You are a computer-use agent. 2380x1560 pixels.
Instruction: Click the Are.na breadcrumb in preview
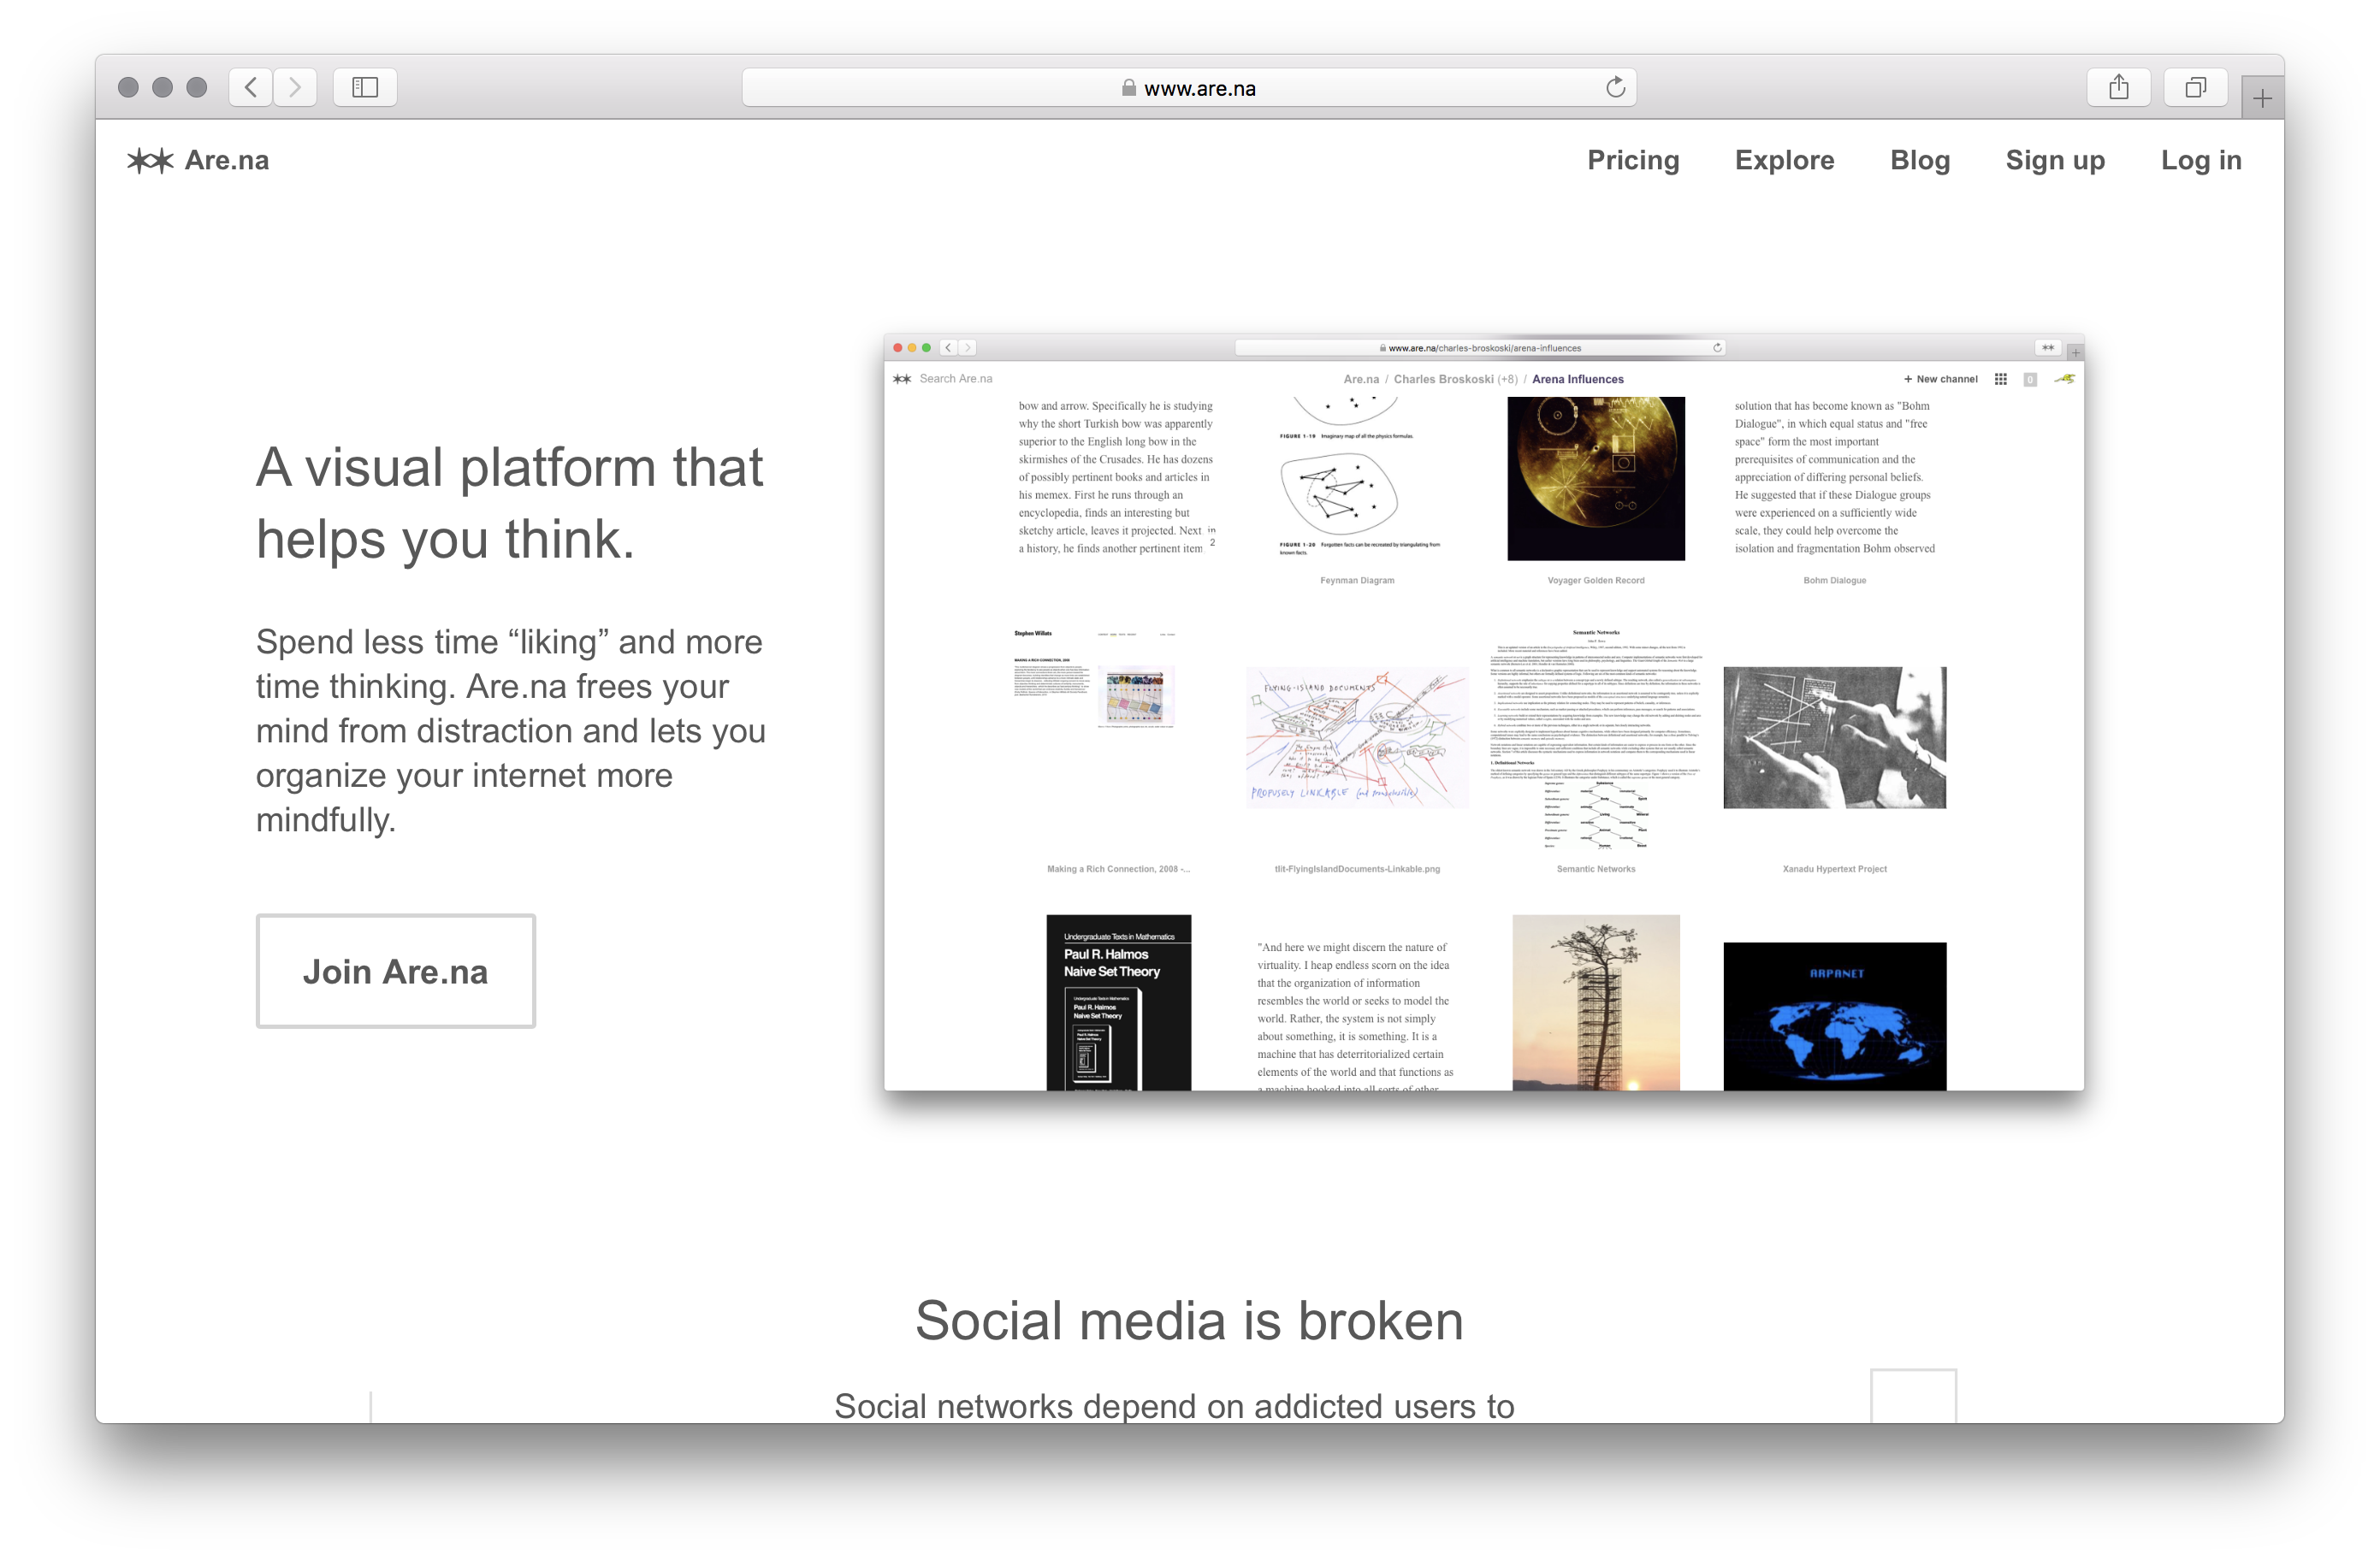(x=1361, y=379)
